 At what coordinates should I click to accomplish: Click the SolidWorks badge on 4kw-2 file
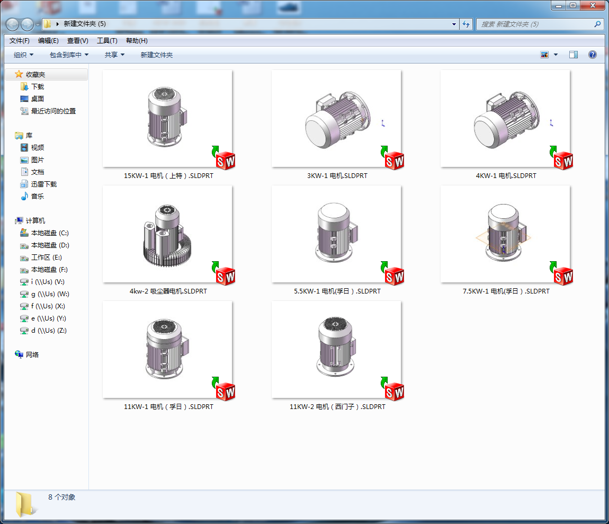click(225, 276)
